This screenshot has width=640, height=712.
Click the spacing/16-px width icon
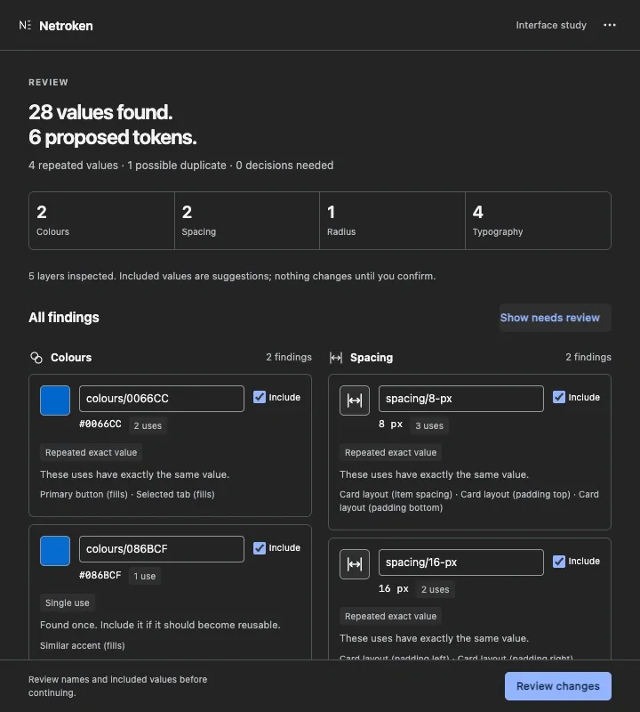355,564
